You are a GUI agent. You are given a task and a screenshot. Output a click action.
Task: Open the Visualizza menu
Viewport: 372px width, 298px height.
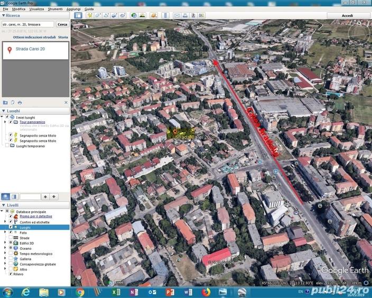point(36,9)
